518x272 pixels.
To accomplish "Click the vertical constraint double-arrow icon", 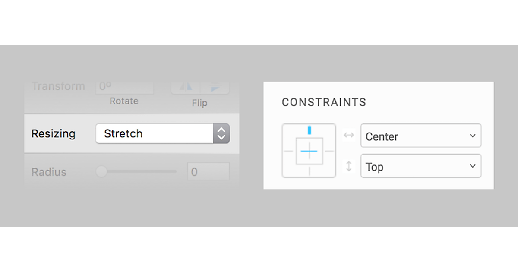I will tap(349, 166).
